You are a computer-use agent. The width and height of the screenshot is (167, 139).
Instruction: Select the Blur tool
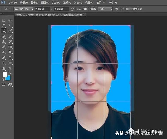point(4,52)
